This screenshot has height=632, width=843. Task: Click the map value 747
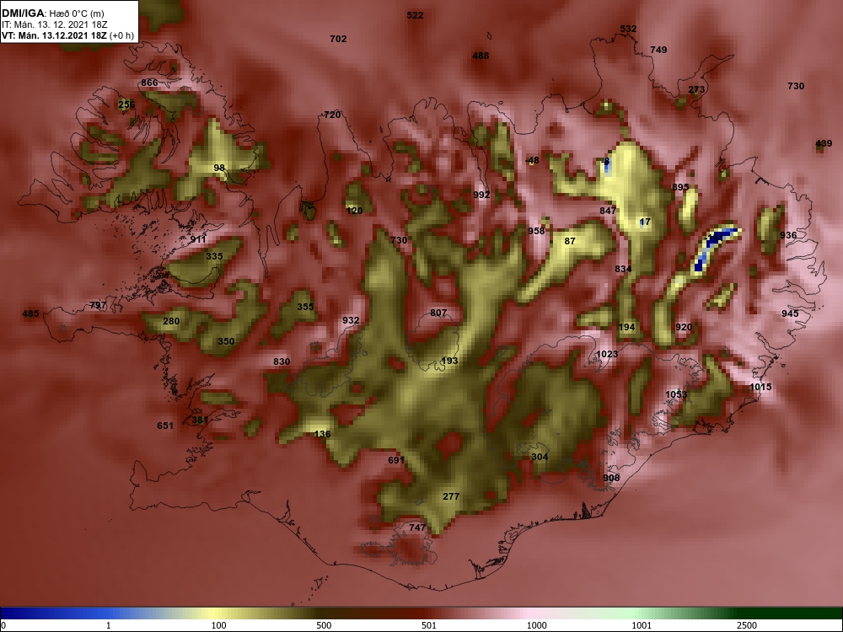pos(417,528)
